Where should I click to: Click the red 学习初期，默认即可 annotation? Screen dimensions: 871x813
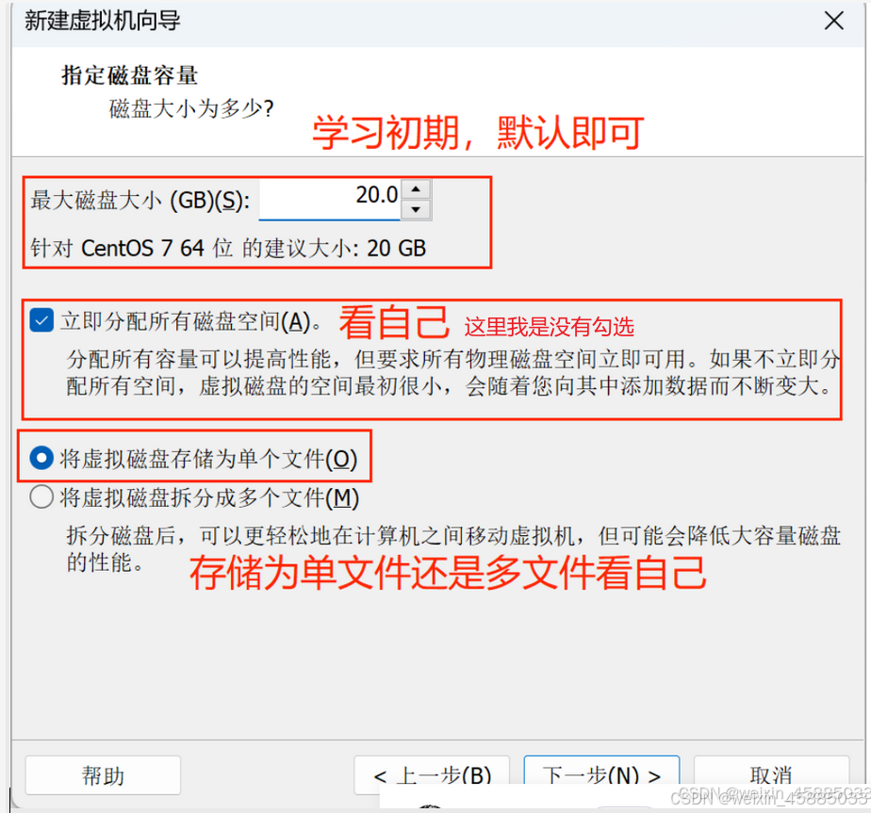coord(478,133)
